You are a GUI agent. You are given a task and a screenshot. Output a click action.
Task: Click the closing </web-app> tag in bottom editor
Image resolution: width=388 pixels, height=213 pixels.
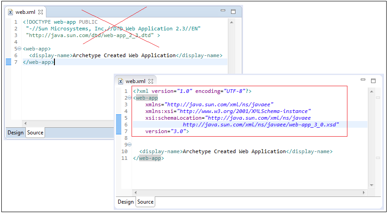click(149, 158)
